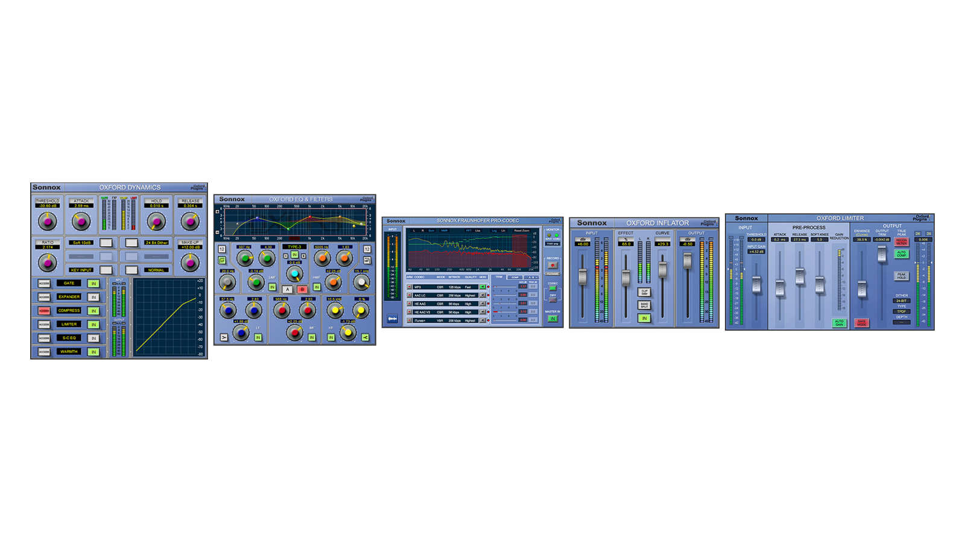Select the NMR display option
The width and height of the screenshot is (965, 542).
pyautogui.click(x=445, y=231)
